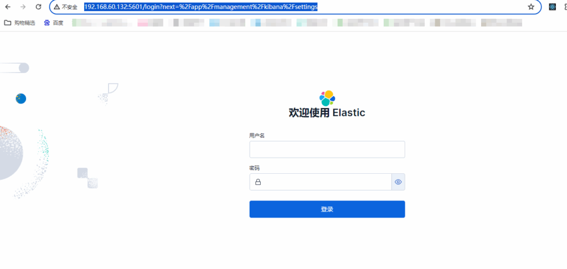The width and height of the screenshot is (567, 269).
Task: Bookmark this page with the star icon
Action: point(531,7)
